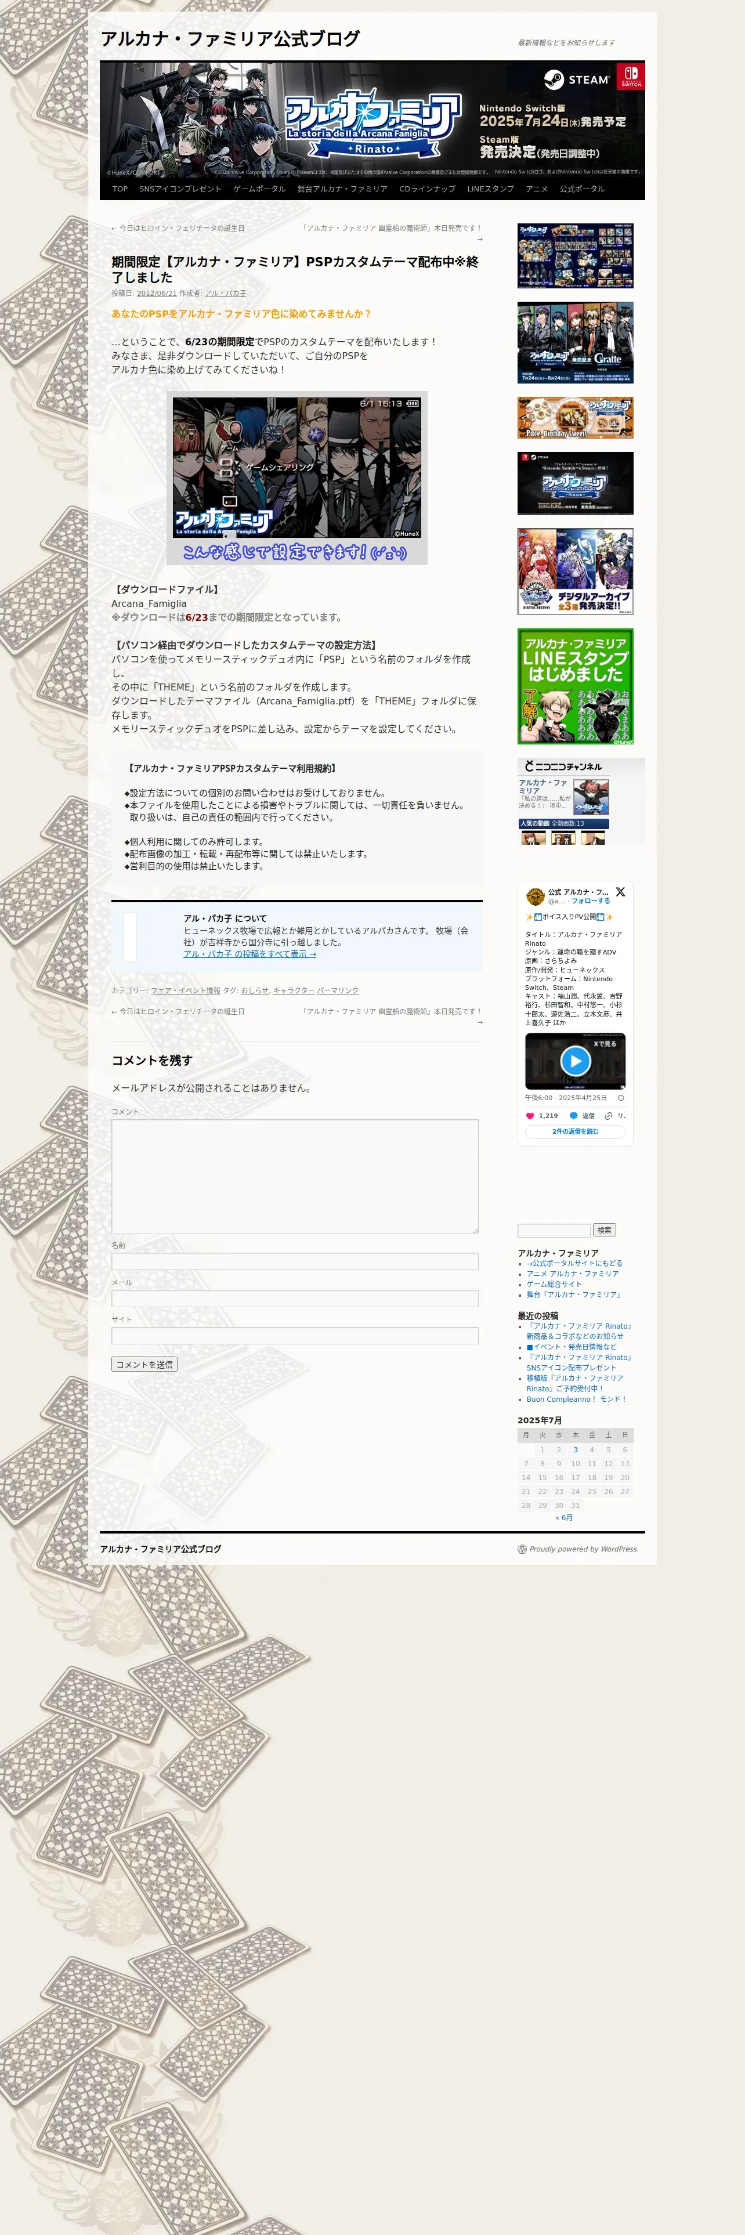Open 公式ポータル menu item
The image size is (745, 2235).
coord(582,188)
